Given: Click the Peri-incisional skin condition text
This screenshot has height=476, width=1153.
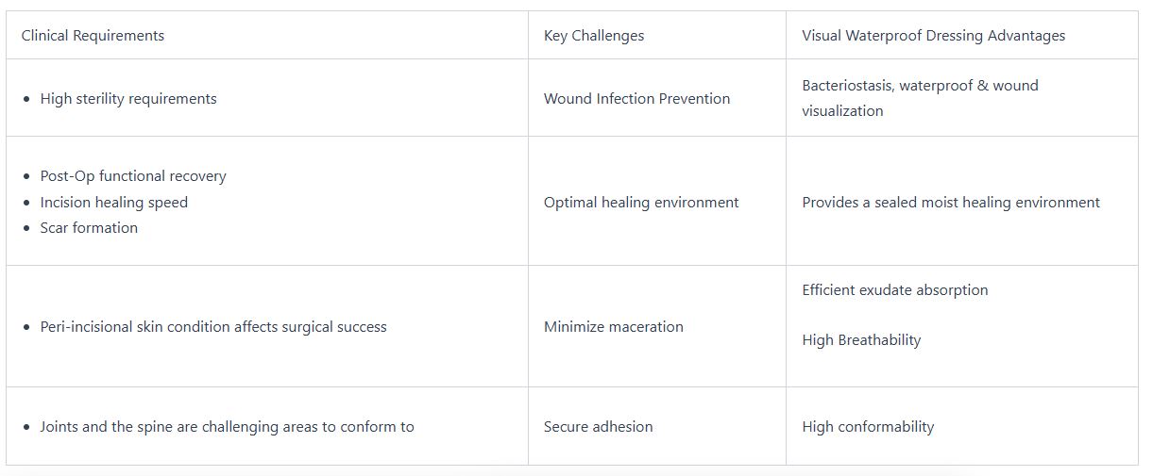Looking at the screenshot, I should point(213,327).
